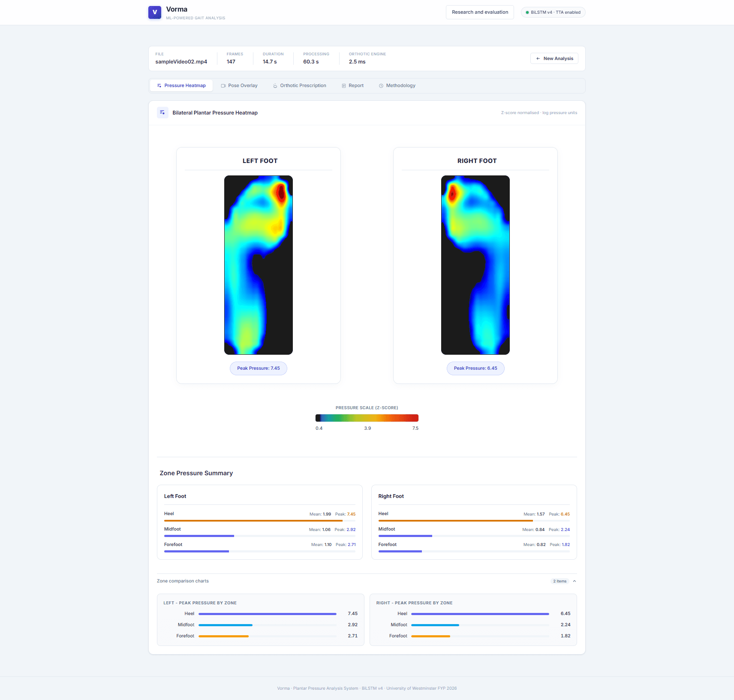The width and height of the screenshot is (734, 700).
Task: Click the Left Foot Heel pressure bar
Action: click(260, 521)
